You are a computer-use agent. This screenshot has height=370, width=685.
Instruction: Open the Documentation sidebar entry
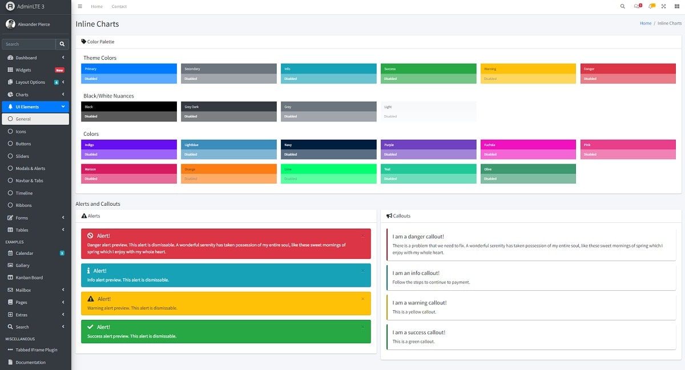(x=31, y=361)
